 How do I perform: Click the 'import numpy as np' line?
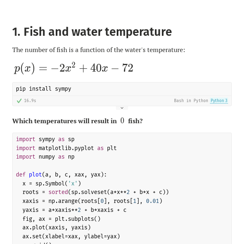coord(45,157)
